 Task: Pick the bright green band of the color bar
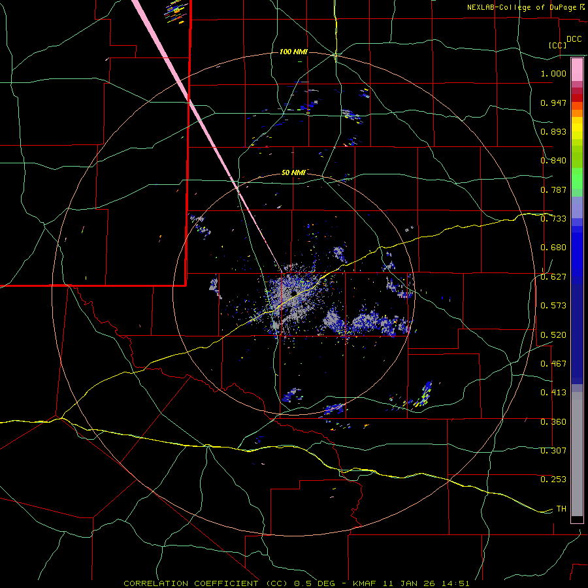577,178
